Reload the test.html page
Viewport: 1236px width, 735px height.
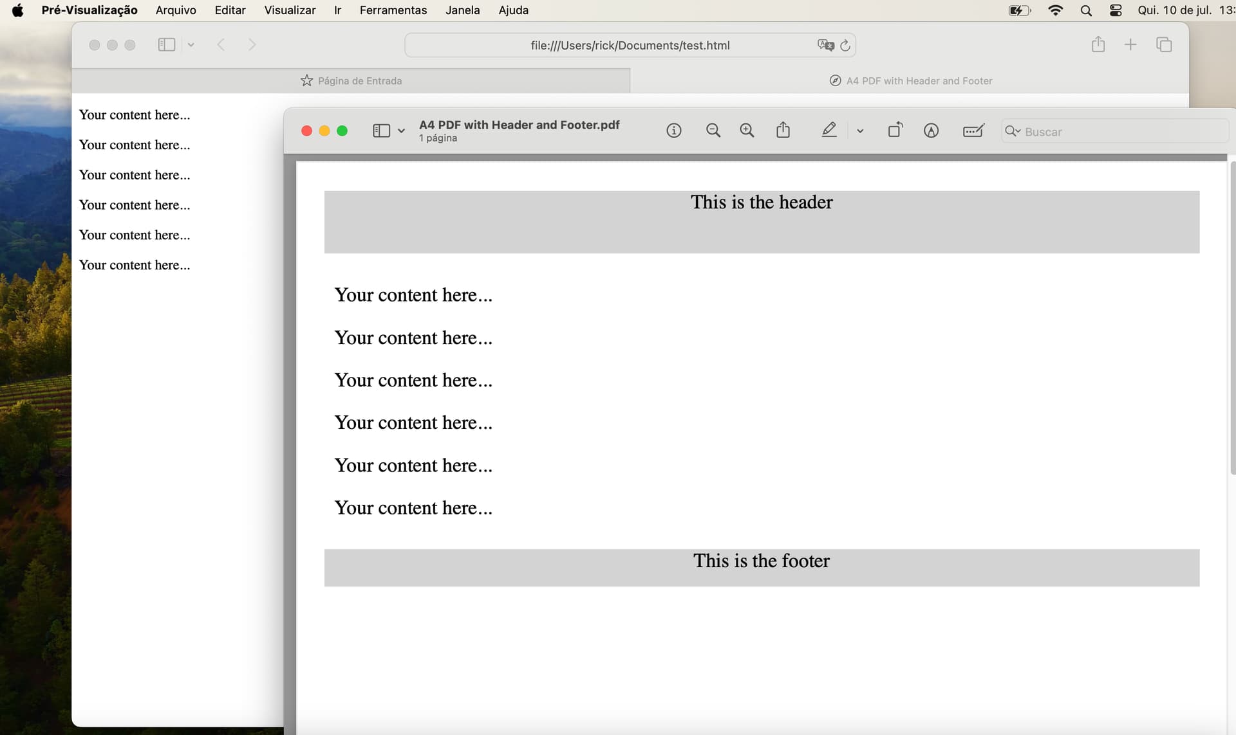click(x=845, y=46)
